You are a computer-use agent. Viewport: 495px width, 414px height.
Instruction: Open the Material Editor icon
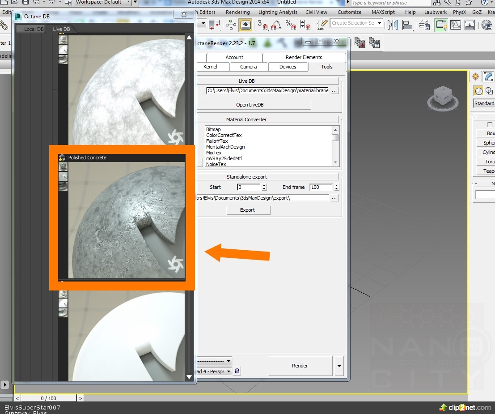click(x=487, y=25)
